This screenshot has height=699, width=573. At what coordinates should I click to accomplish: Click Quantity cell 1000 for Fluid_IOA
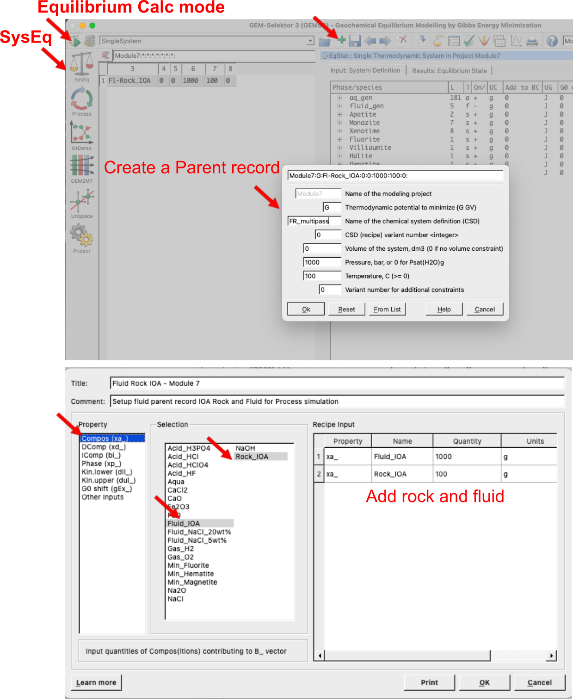(x=467, y=457)
